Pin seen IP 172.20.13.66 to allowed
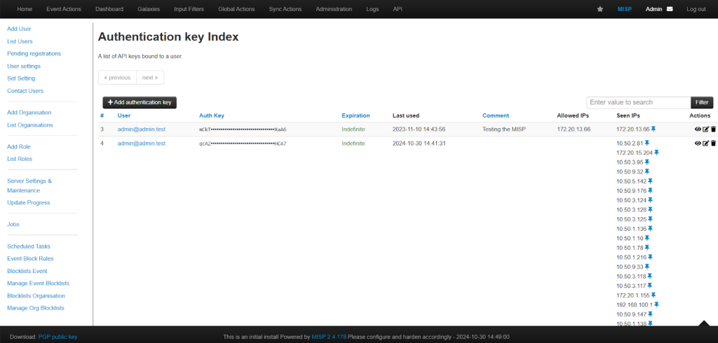718x343 pixels. click(x=654, y=129)
